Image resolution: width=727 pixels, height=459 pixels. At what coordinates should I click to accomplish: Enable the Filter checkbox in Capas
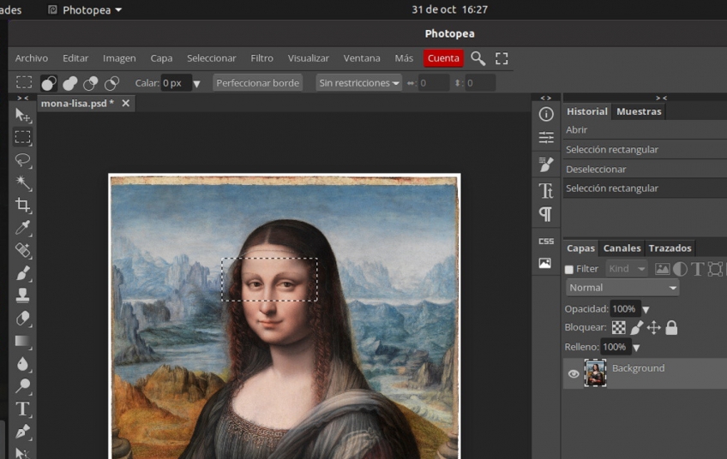click(569, 269)
